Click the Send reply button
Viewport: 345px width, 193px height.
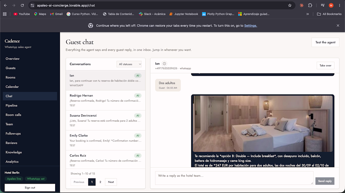(x=325, y=181)
